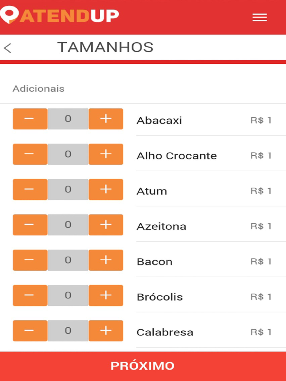Select the Abacaxi quantity field
This screenshot has width=286, height=381.
[x=68, y=119]
